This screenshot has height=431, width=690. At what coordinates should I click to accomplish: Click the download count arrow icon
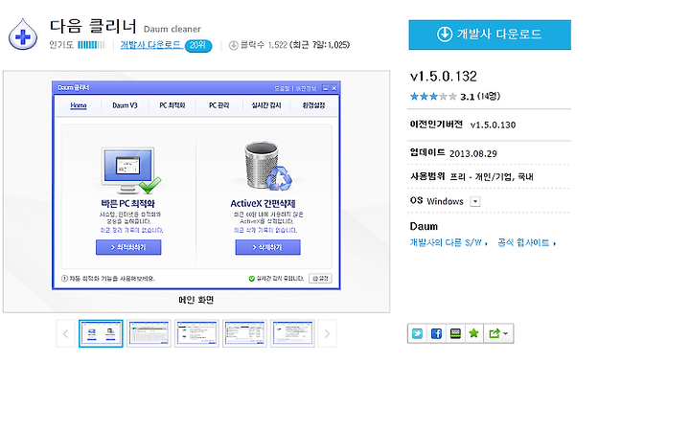click(x=234, y=45)
